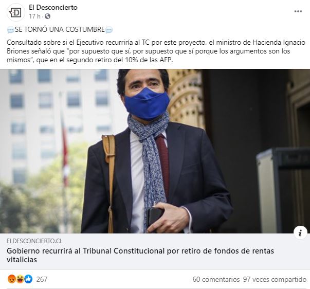
Task: Open the post options three-dot menu
Action: point(298,11)
